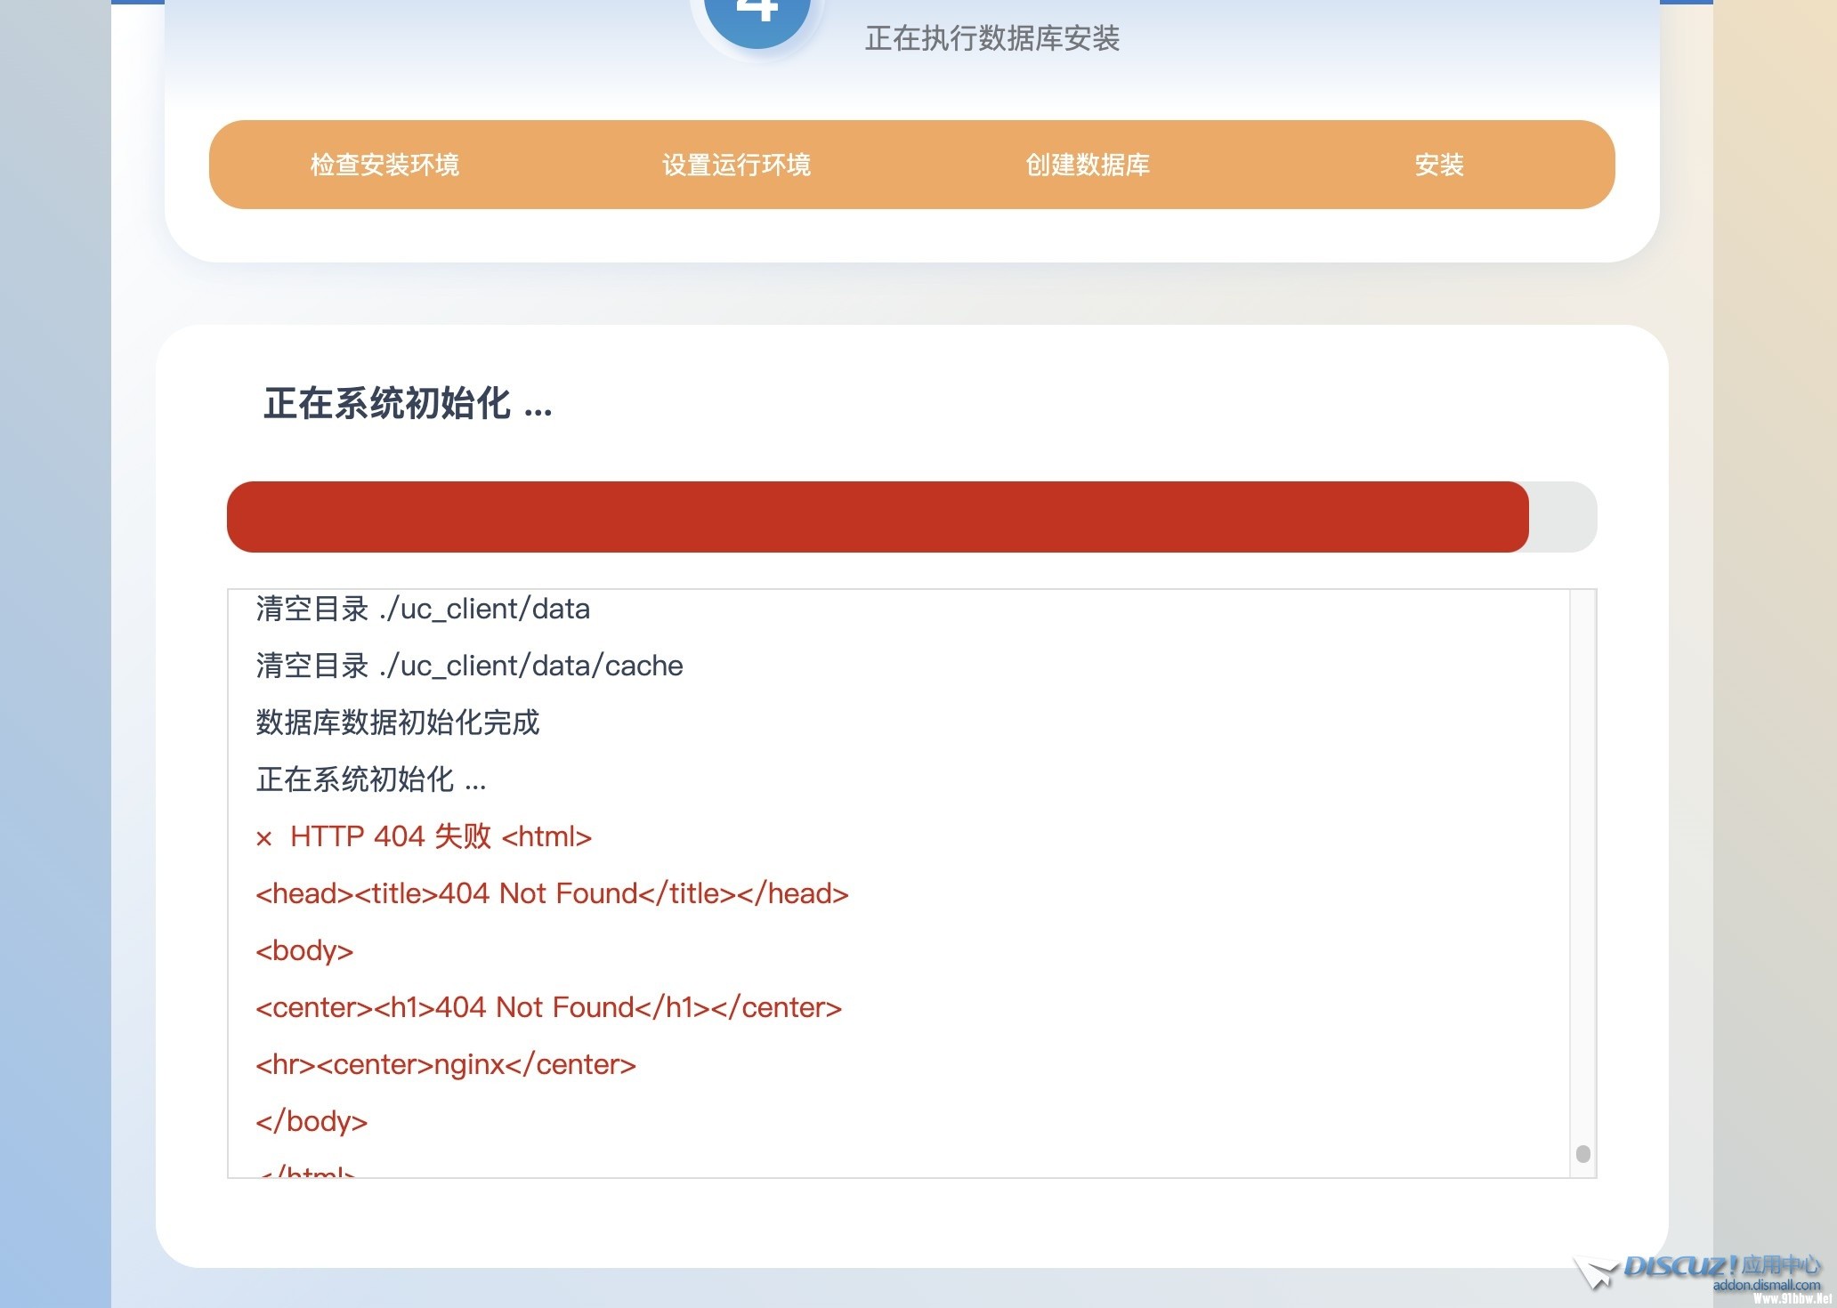
Task: Select the 设置运行环境 step tab
Action: (736, 165)
